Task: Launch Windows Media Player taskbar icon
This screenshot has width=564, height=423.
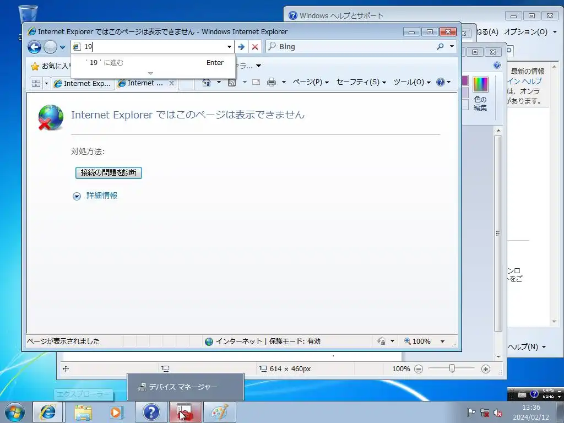Action: (116, 412)
